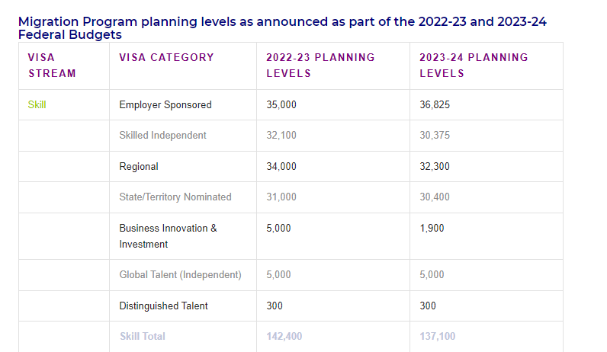Viewport: 607px width, 352px height.
Task: Select the 36,825 Employer Sponsored value
Action: [x=435, y=105]
